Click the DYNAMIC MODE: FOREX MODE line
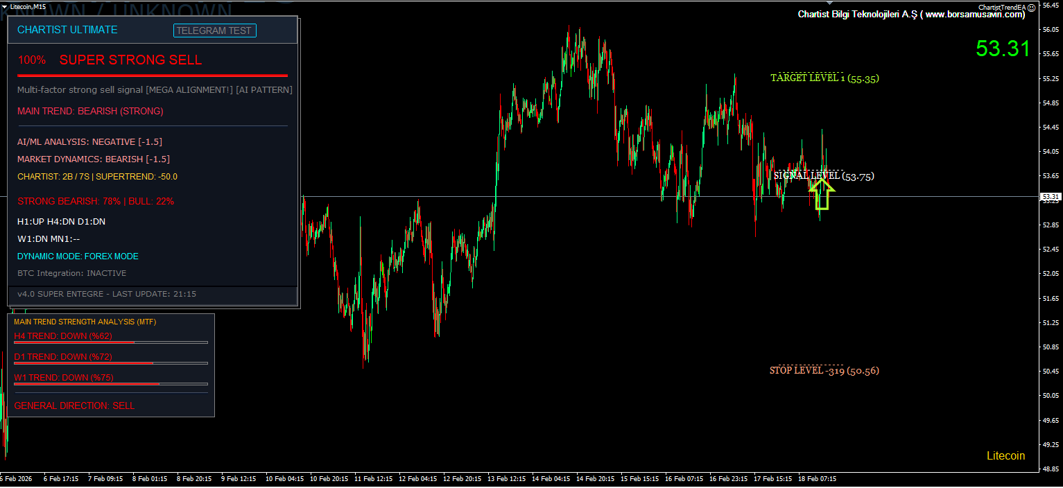Screen dimensions: 1063x488 tap(78, 256)
